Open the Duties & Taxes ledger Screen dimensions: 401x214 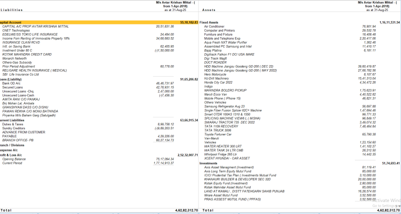14,124
